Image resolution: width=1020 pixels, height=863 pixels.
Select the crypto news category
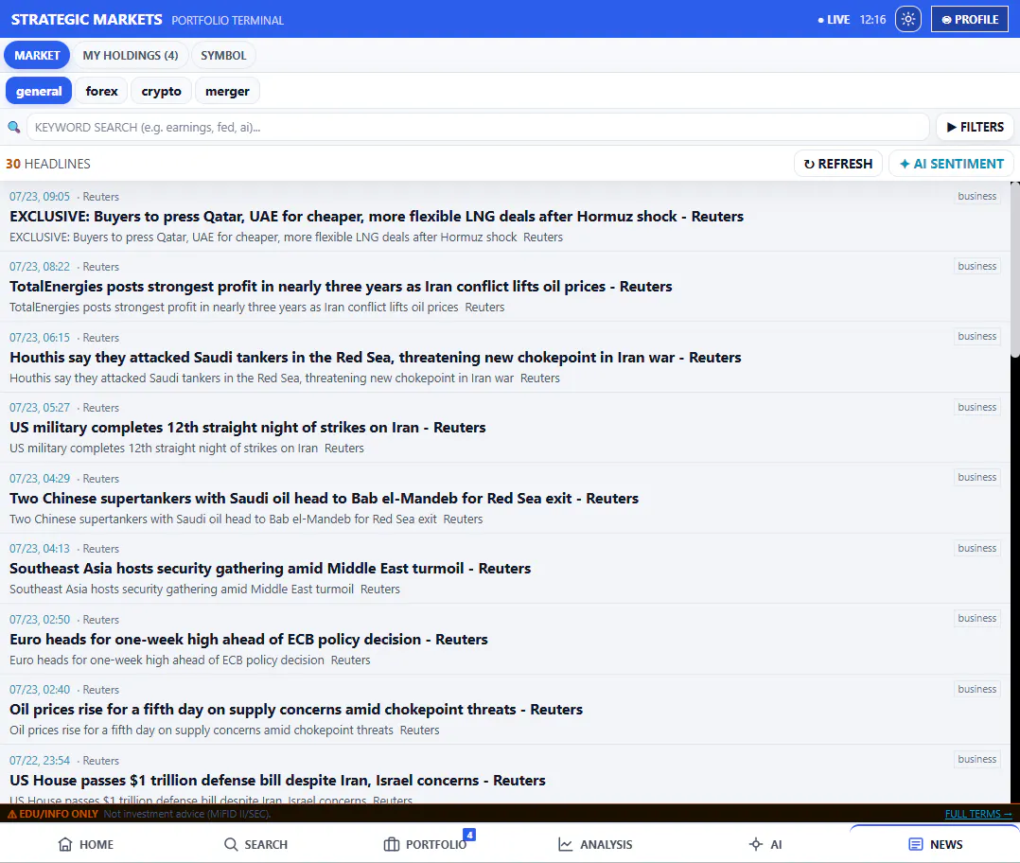tap(161, 91)
